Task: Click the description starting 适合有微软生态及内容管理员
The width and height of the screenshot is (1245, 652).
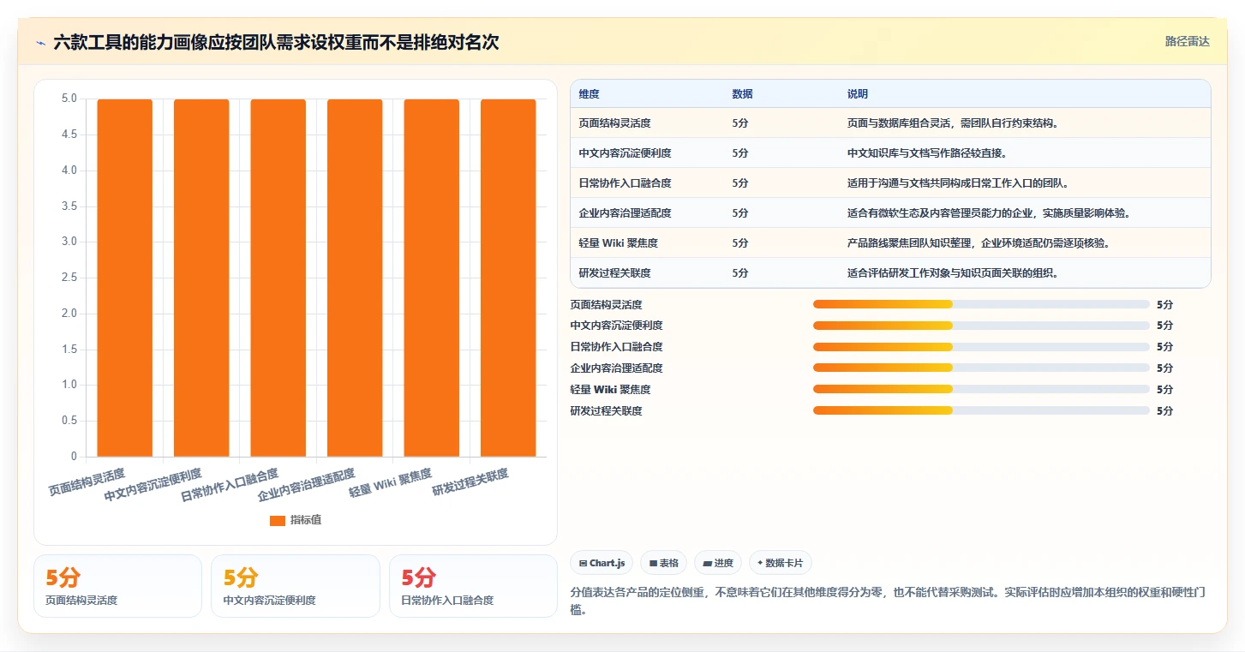Action: [x=990, y=213]
